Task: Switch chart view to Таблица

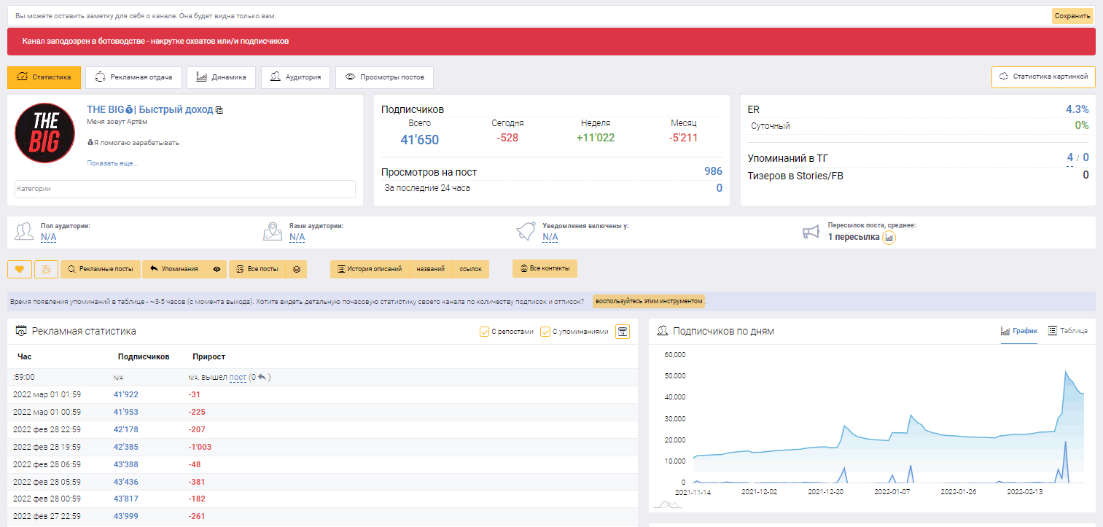Action: coord(1067,331)
